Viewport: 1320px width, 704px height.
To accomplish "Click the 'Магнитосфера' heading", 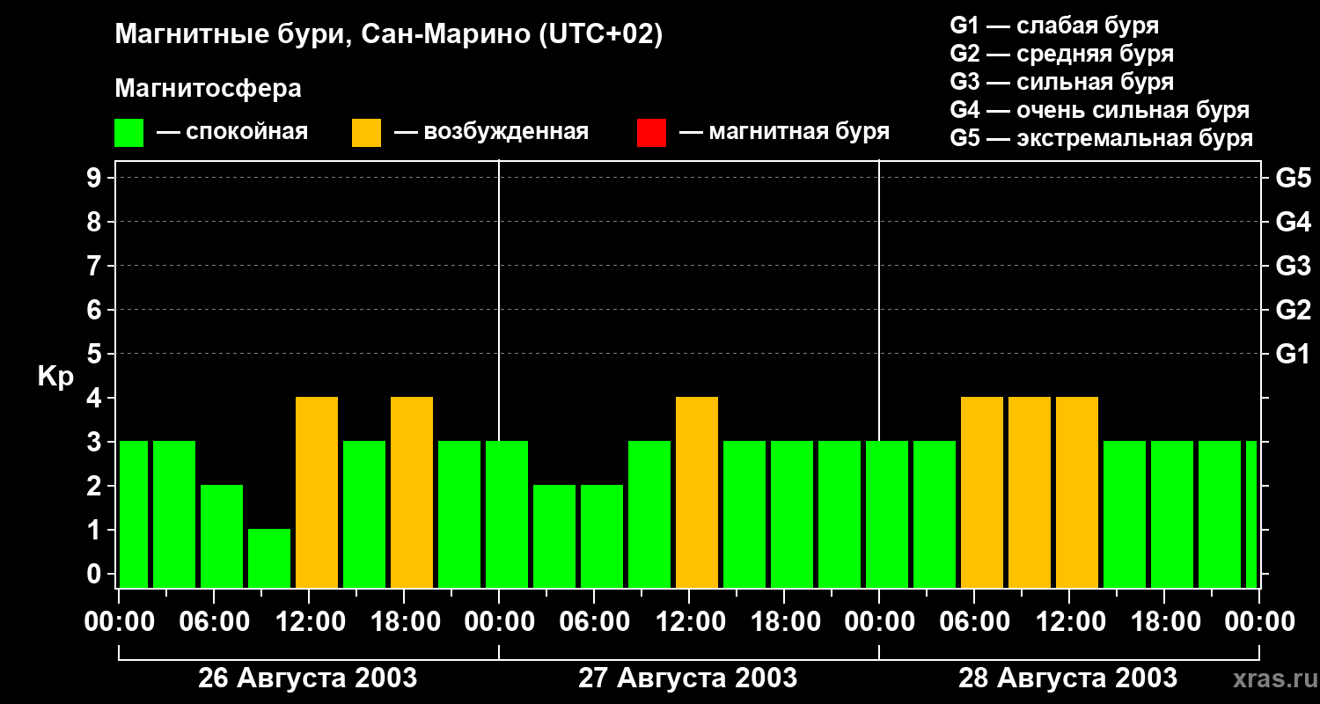I will 208,89.
